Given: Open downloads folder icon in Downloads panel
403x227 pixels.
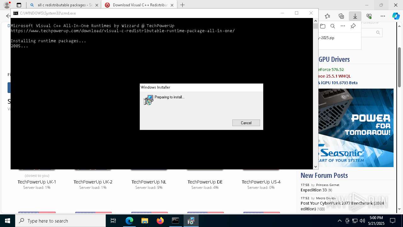Looking at the screenshot, I should point(323,26).
